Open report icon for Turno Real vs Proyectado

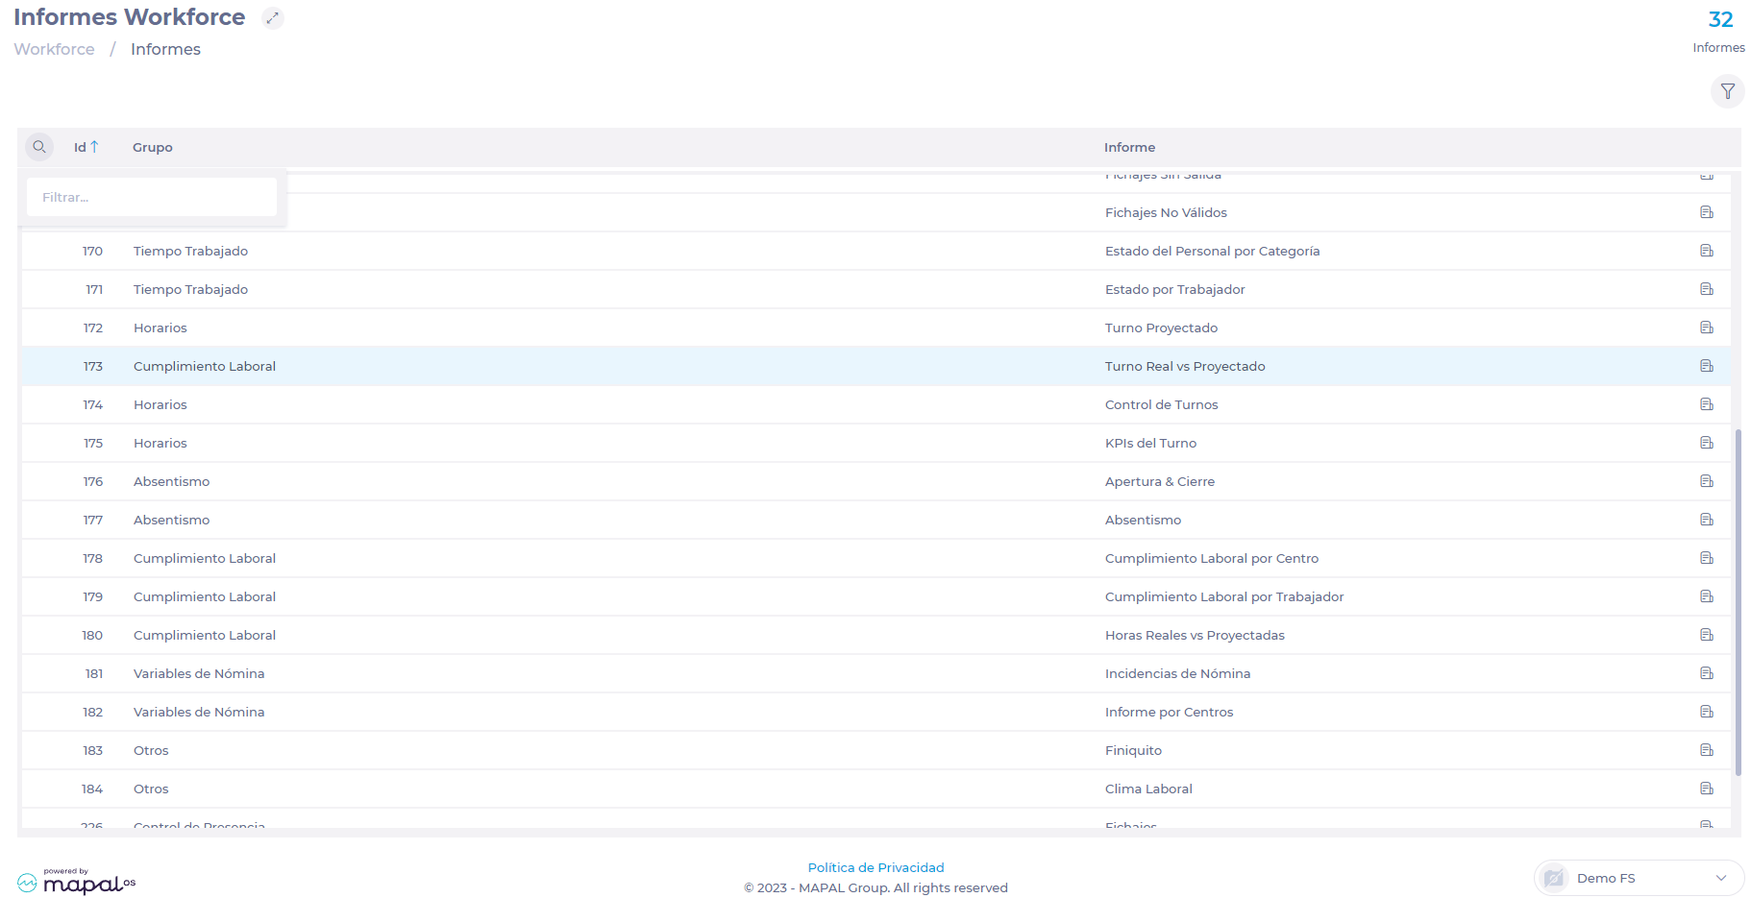(x=1707, y=366)
